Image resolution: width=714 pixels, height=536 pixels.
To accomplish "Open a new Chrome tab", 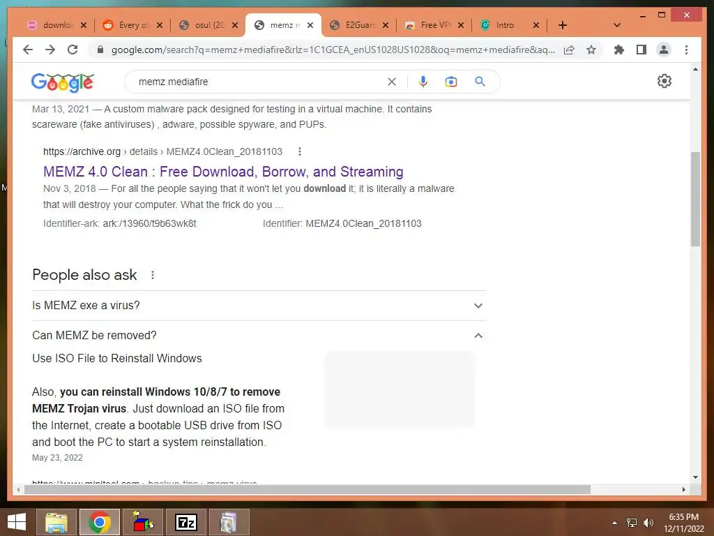I will 563,25.
